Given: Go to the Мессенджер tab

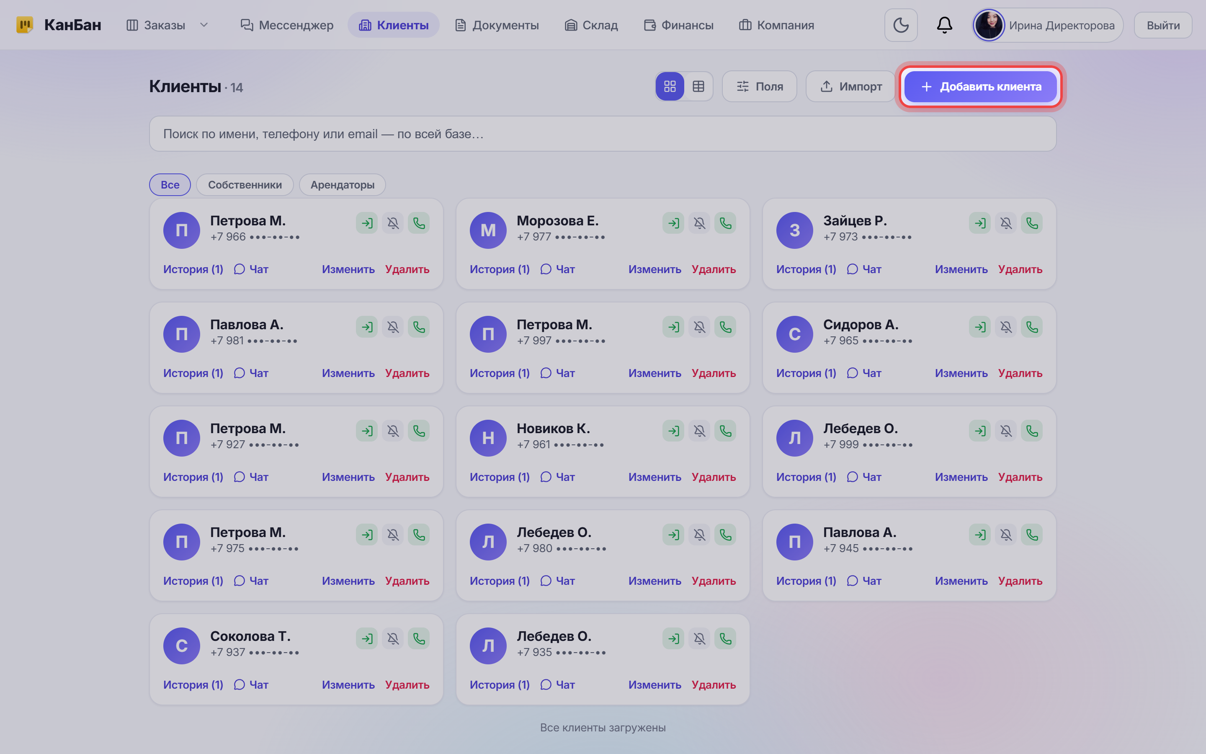Looking at the screenshot, I should pyautogui.click(x=286, y=25).
